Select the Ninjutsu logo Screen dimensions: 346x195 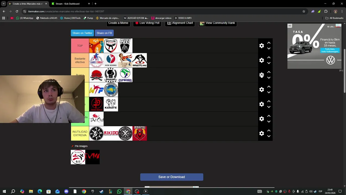140,134
